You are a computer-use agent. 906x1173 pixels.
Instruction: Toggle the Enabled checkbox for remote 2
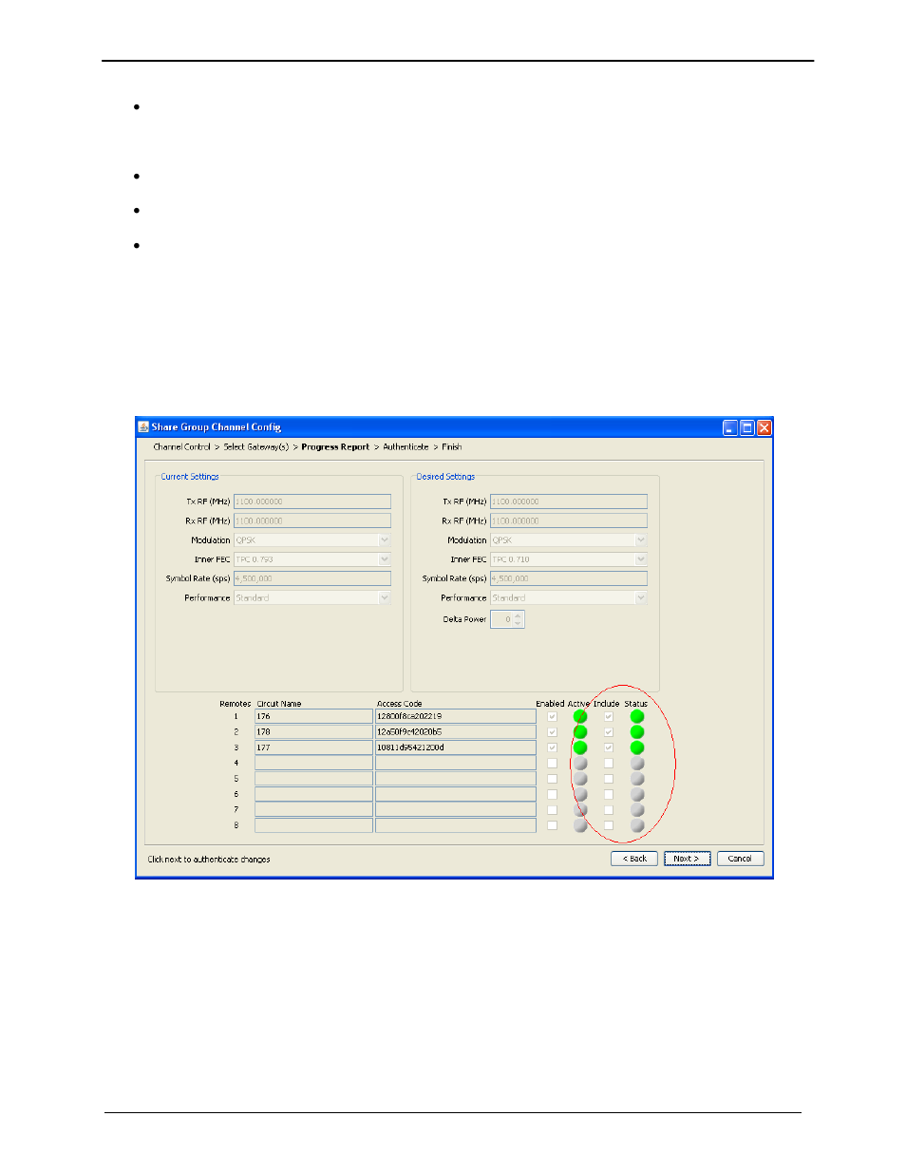click(552, 732)
